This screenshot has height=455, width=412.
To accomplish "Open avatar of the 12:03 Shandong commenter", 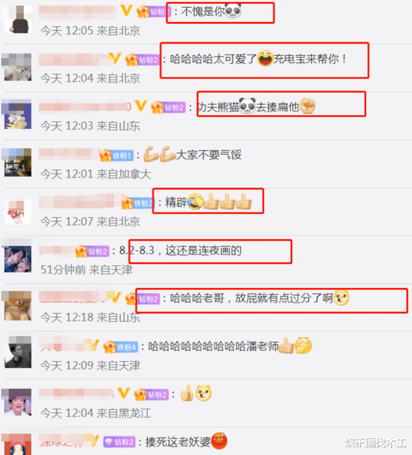I will click(17, 115).
